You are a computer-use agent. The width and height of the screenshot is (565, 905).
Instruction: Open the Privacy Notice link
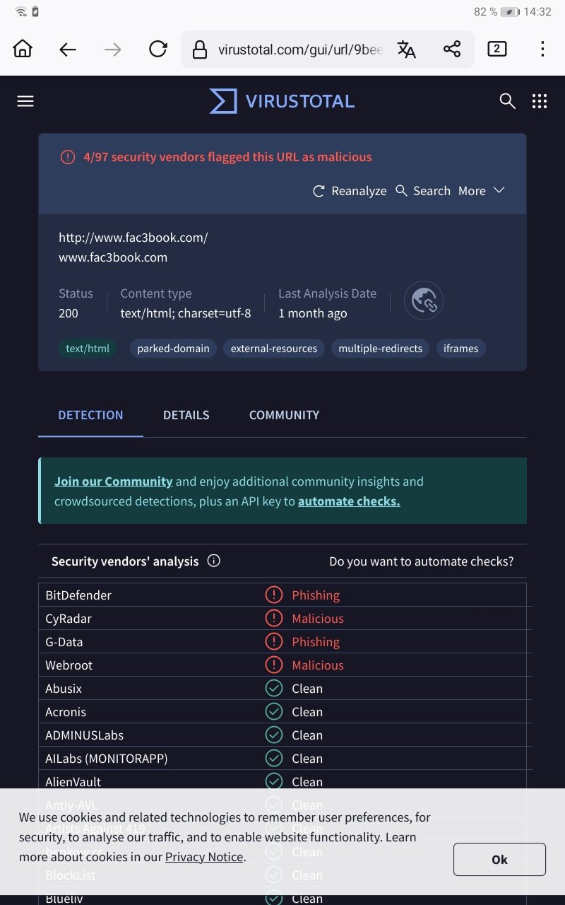pyautogui.click(x=204, y=857)
